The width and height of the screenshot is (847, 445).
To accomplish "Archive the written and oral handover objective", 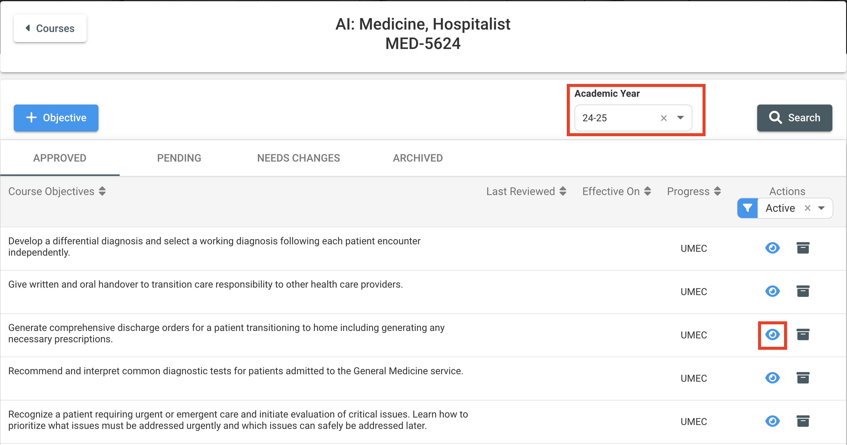I will click(803, 291).
